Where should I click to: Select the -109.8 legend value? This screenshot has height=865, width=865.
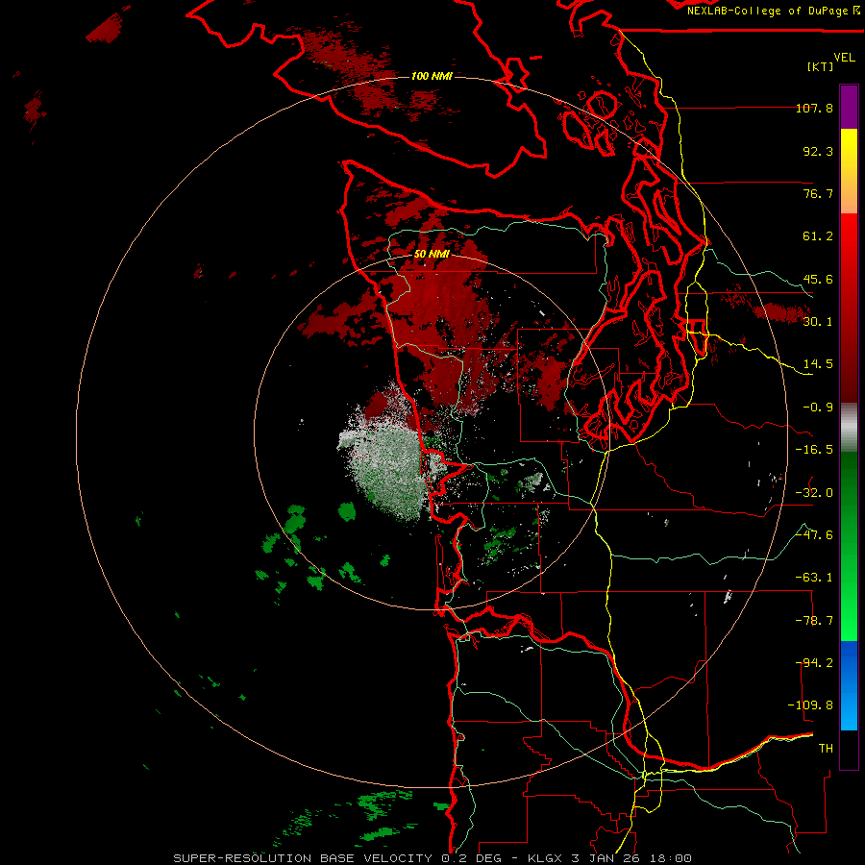pos(810,705)
